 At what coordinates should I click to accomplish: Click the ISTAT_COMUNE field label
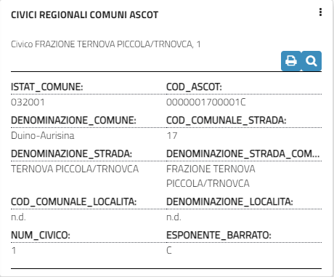(x=47, y=87)
